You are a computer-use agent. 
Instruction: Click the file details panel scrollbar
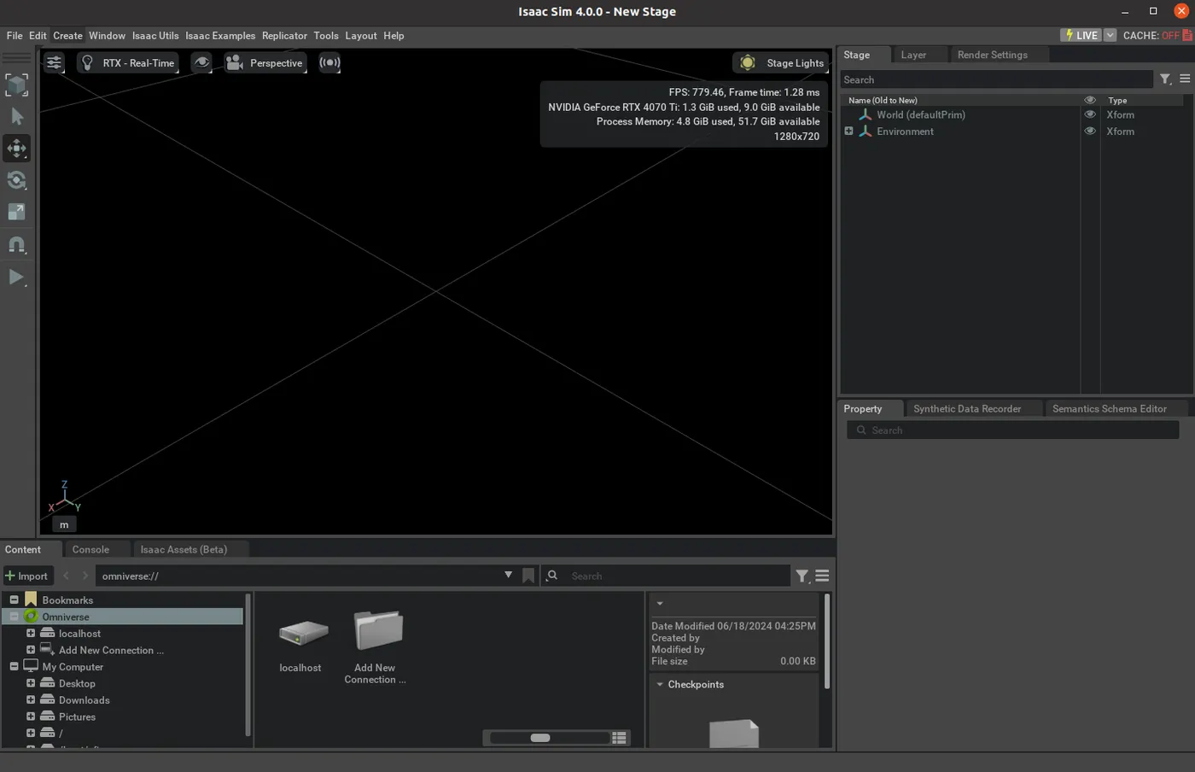[826, 641]
